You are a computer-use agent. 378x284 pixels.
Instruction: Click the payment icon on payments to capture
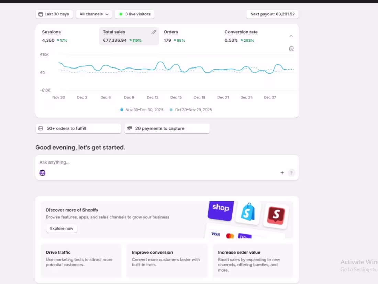130,128
